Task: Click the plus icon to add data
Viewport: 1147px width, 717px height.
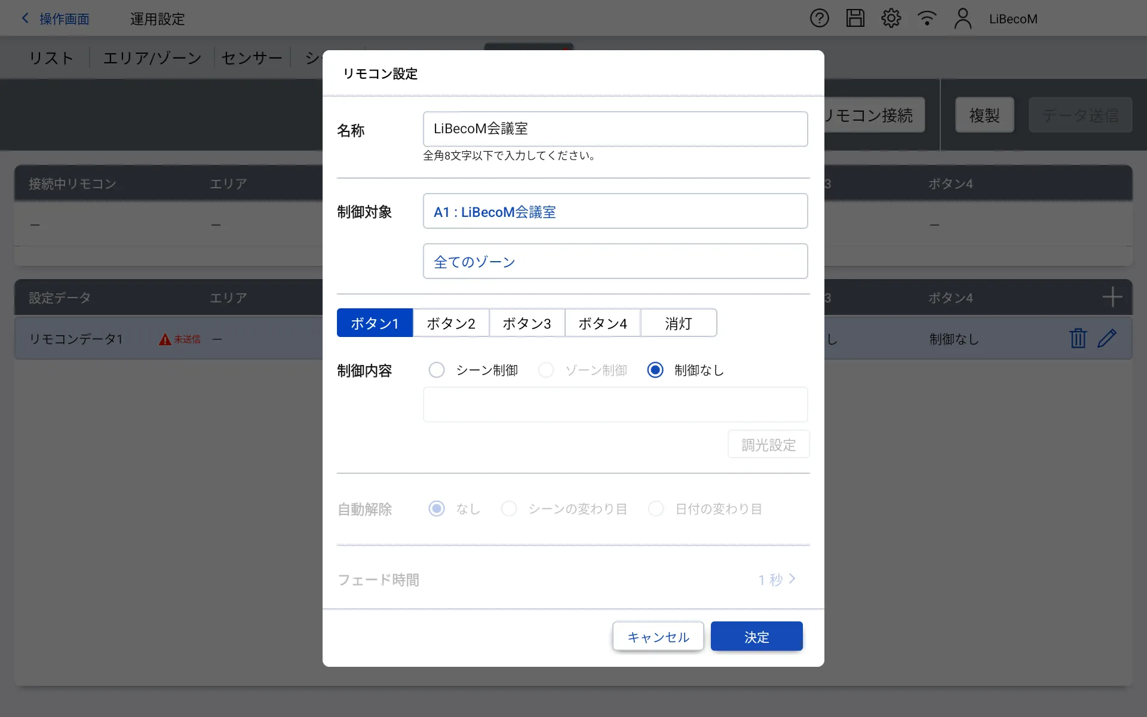Action: pyautogui.click(x=1112, y=297)
